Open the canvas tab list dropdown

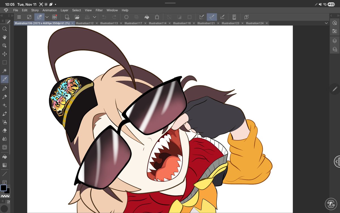[326, 23]
